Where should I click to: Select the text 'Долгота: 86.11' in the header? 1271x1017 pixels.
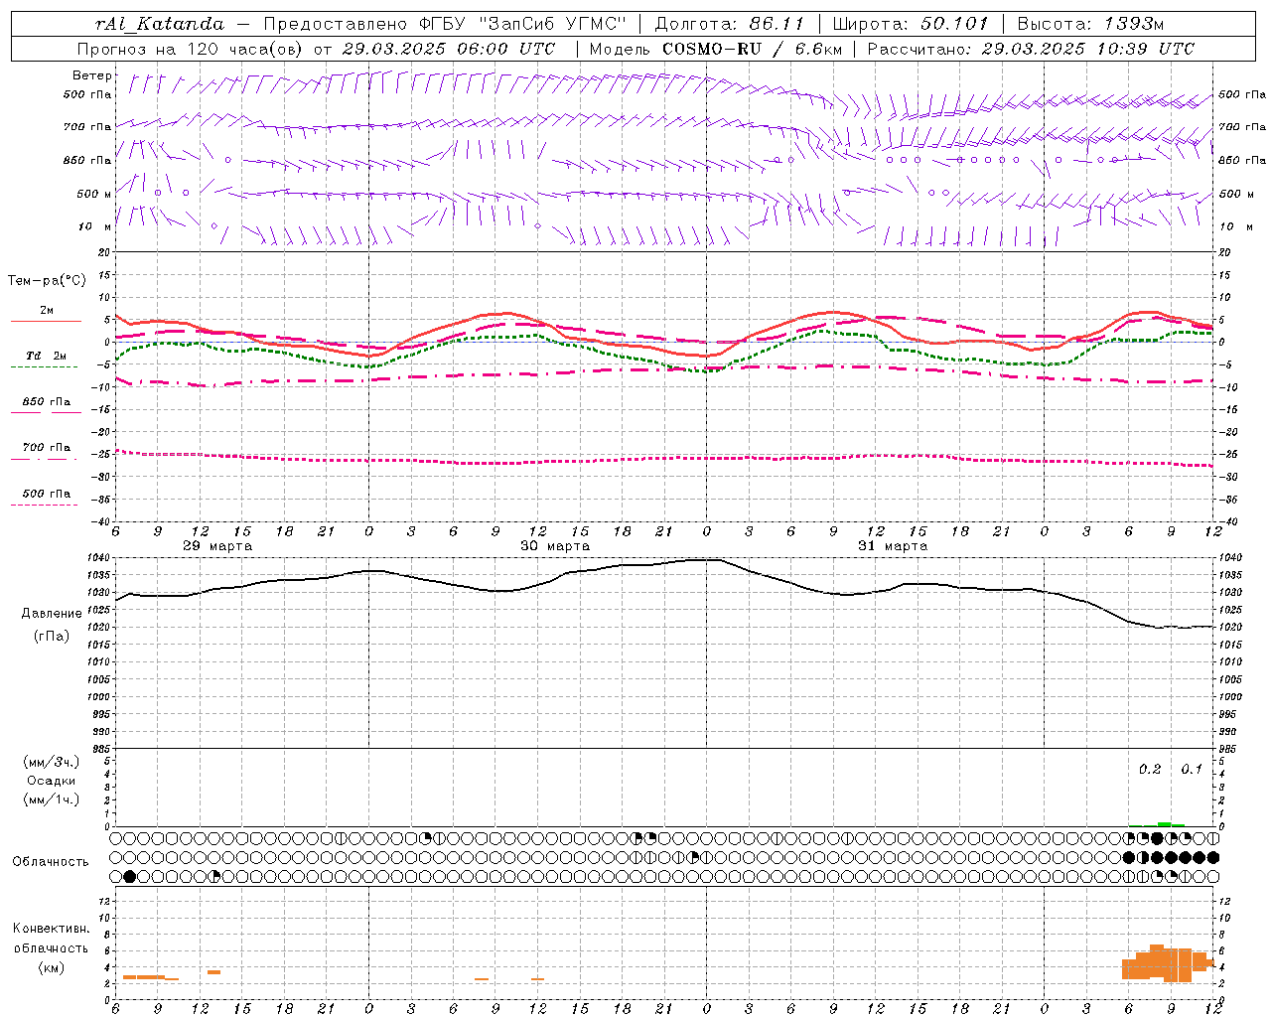pos(729,24)
